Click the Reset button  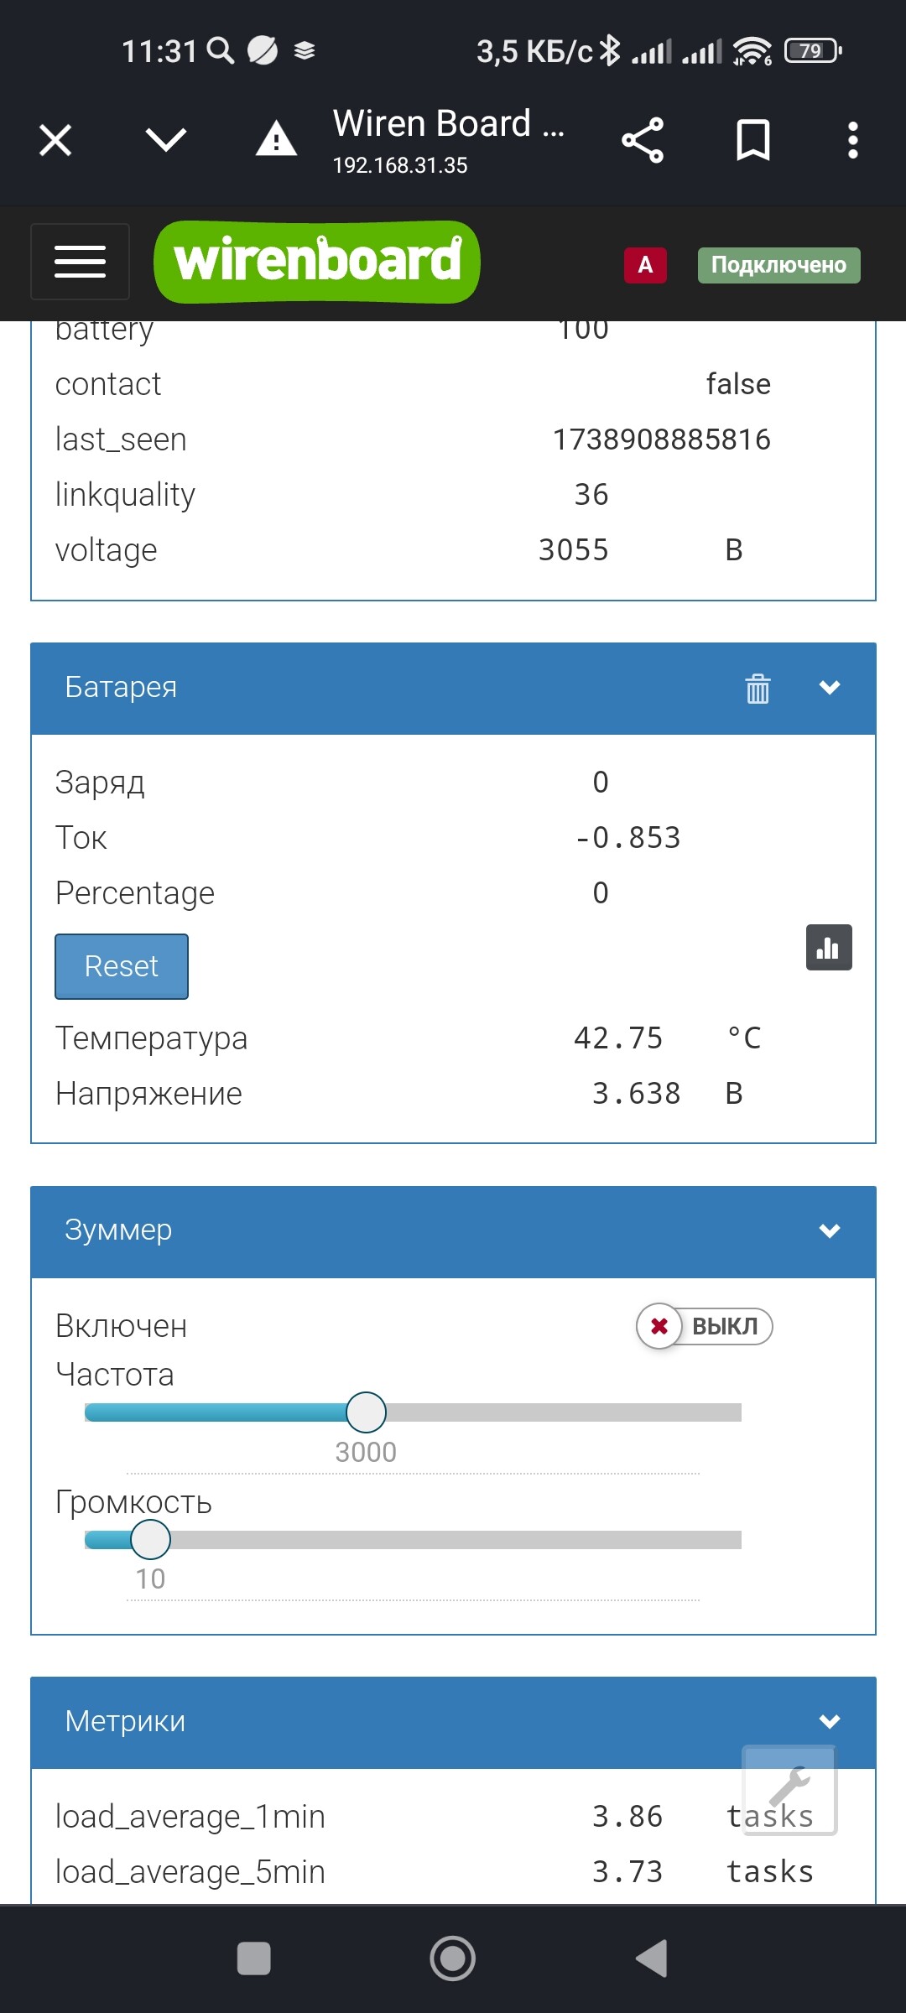122,966
